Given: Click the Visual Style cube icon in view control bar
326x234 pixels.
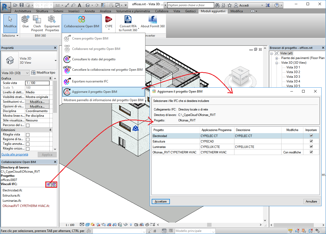Looking at the screenshot, I should point(87,225).
